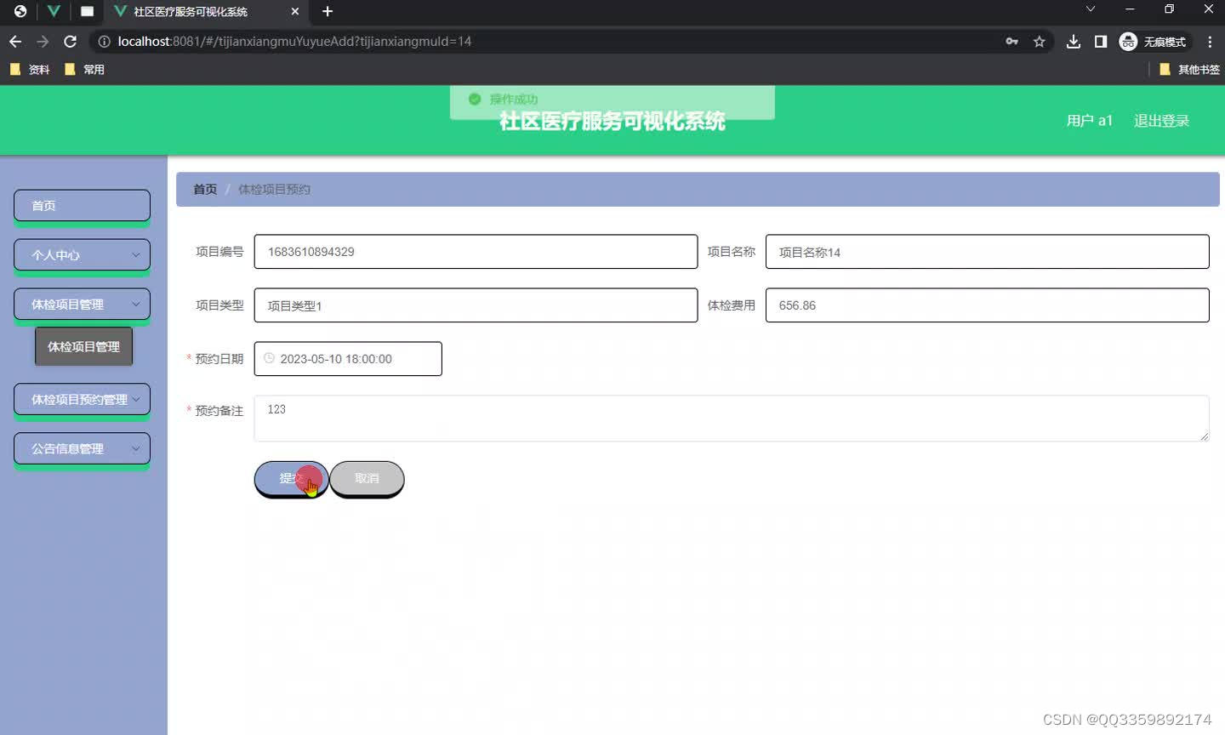
Task: Click the 体检费用 input field
Action: pyautogui.click(x=987, y=305)
